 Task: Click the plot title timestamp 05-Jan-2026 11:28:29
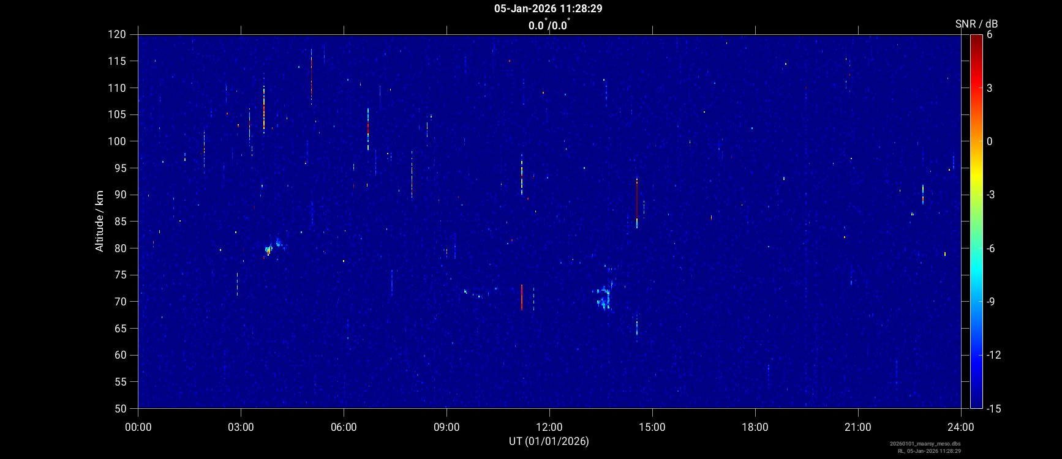pos(548,9)
